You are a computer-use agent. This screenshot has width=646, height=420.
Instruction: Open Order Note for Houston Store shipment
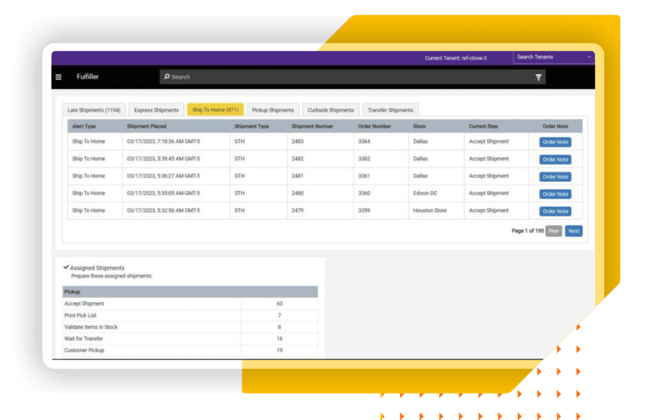click(555, 211)
